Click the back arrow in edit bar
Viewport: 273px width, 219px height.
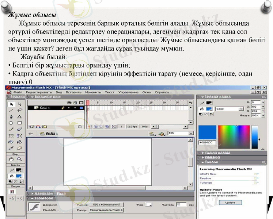pyautogui.click(x=31, y=134)
